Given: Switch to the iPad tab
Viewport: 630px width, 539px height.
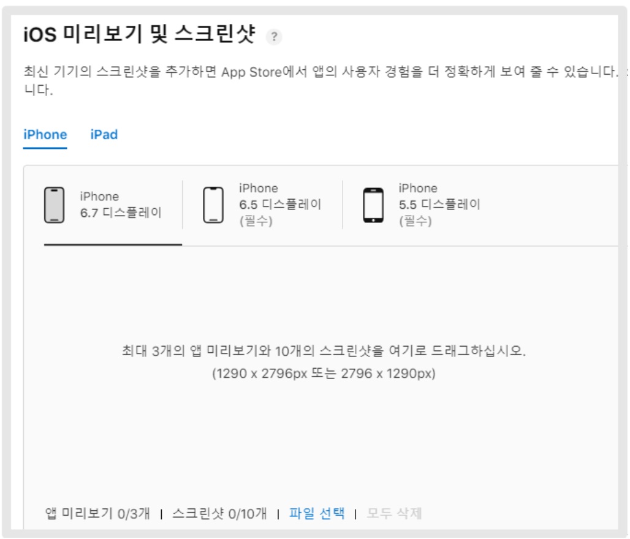Looking at the screenshot, I should 104,135.
